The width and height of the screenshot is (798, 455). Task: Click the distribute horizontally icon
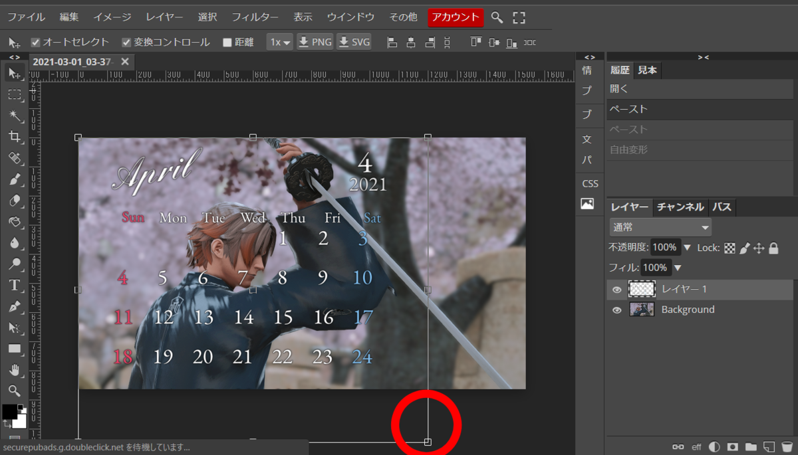coord(529,43)
